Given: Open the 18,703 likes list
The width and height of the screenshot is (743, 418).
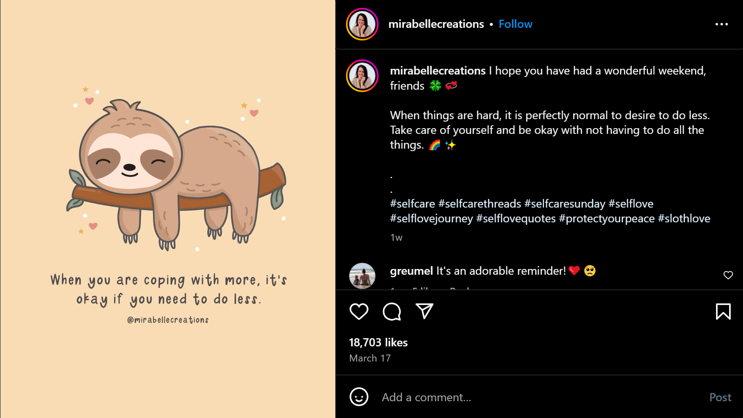Looking at the screenshot, I should click(378, 343).
